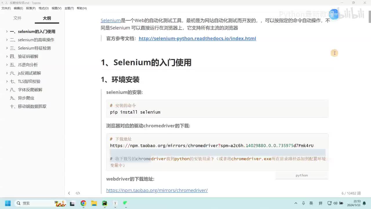Show hidden system tray icons
Screen dimensions: 371x209
tap(296, 203)
